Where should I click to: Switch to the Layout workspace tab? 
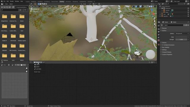point(28,1)
